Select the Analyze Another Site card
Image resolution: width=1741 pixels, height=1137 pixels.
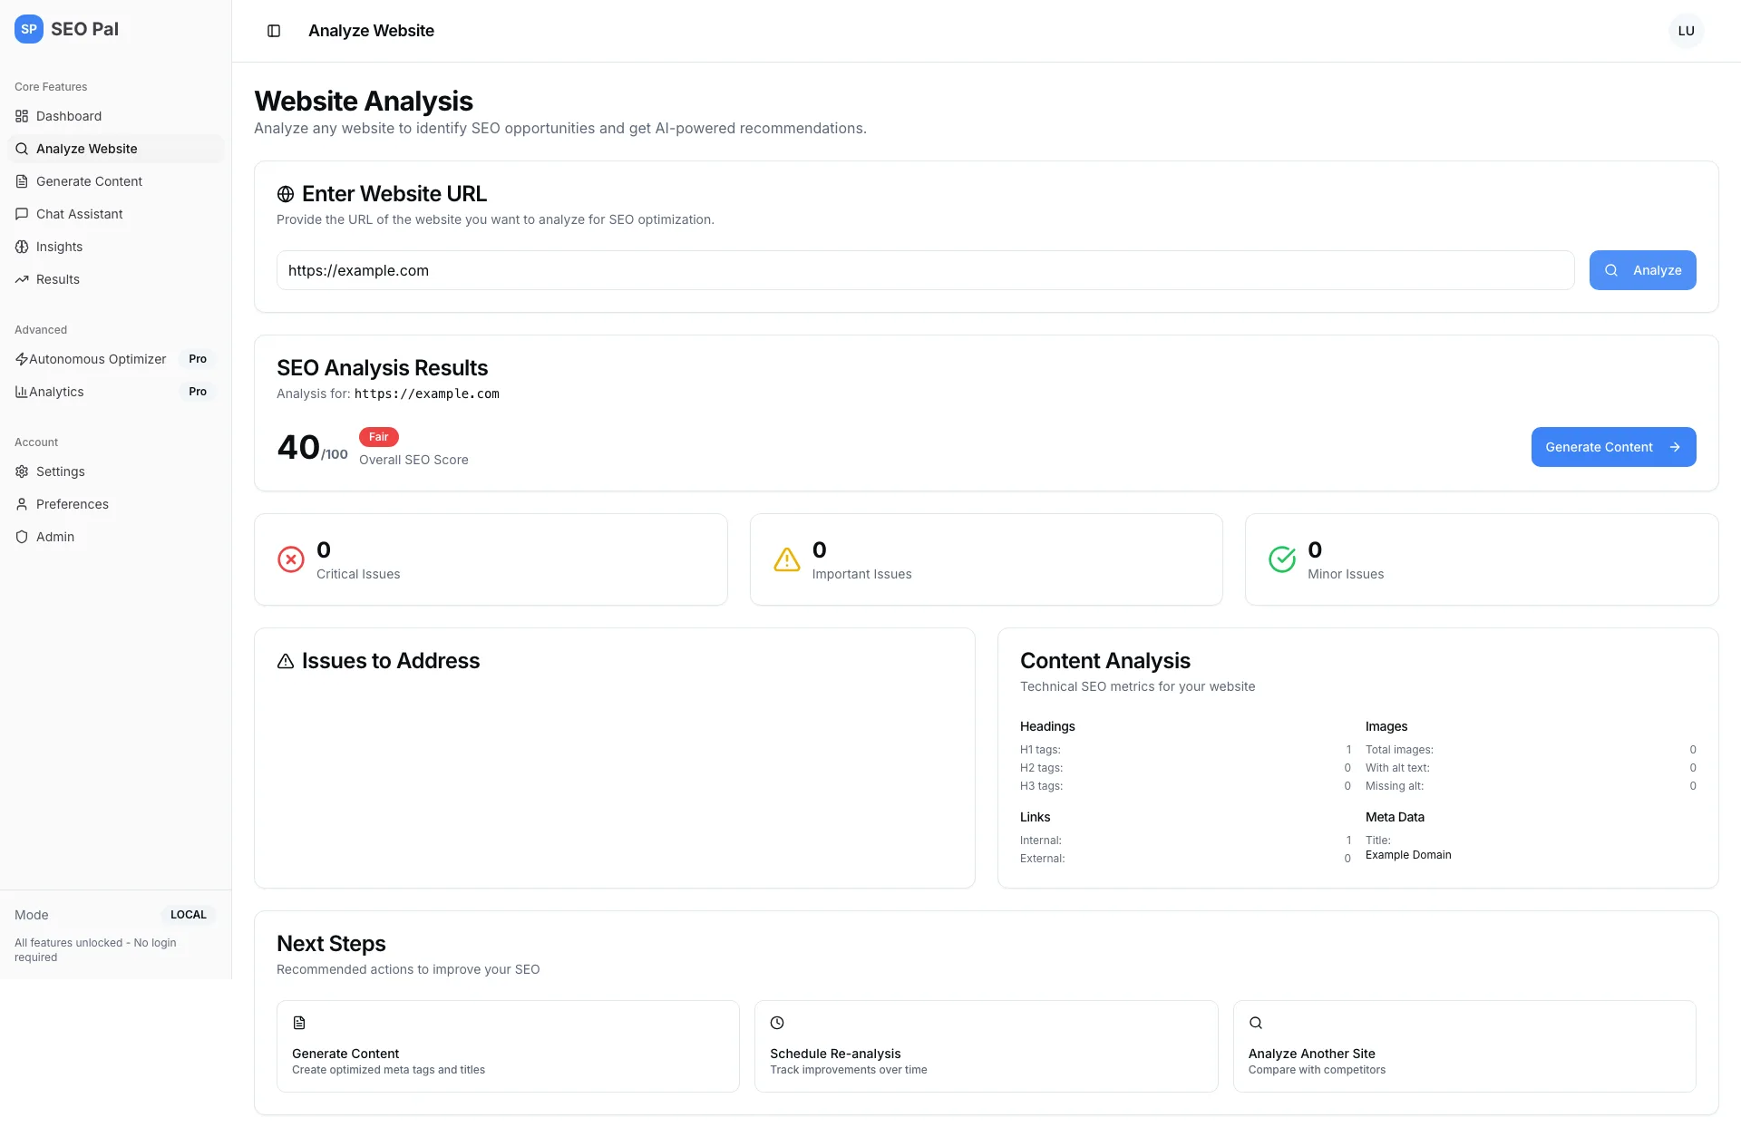click(1464, 1046)
